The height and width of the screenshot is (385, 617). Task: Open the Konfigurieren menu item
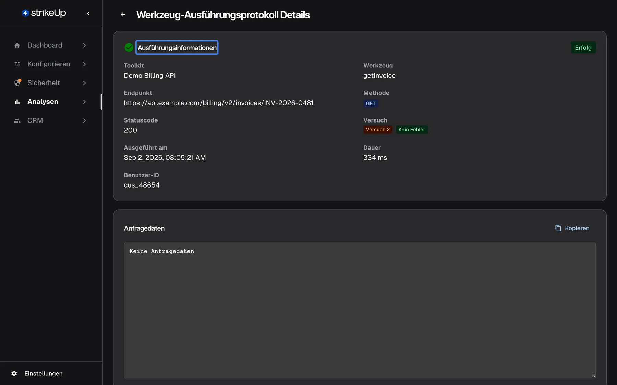(x=50, y=64)
